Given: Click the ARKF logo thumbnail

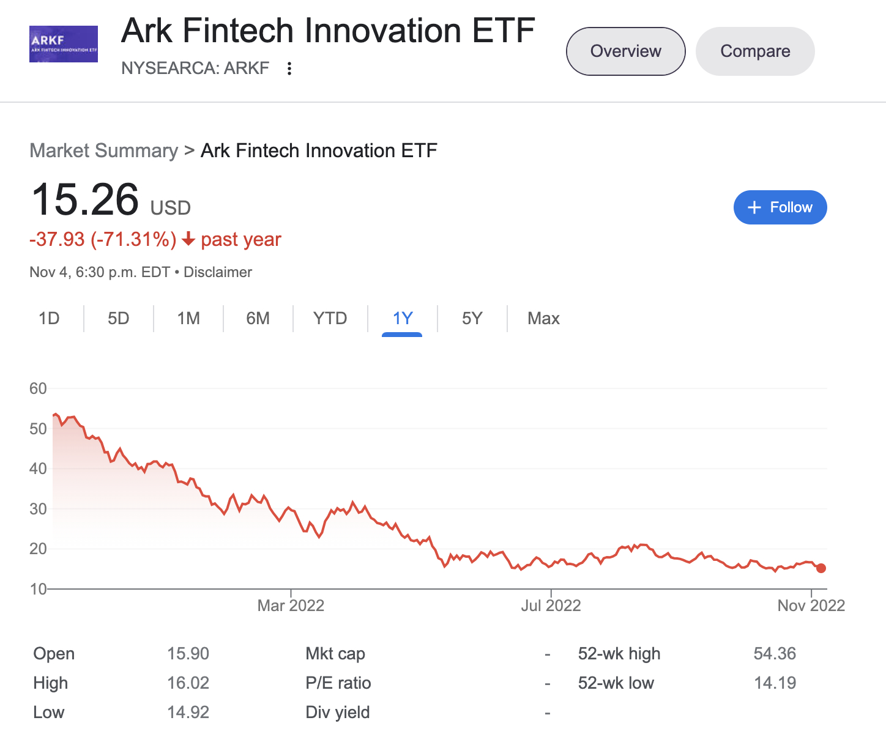Looking at the screenshot, I should pos(64,44).
